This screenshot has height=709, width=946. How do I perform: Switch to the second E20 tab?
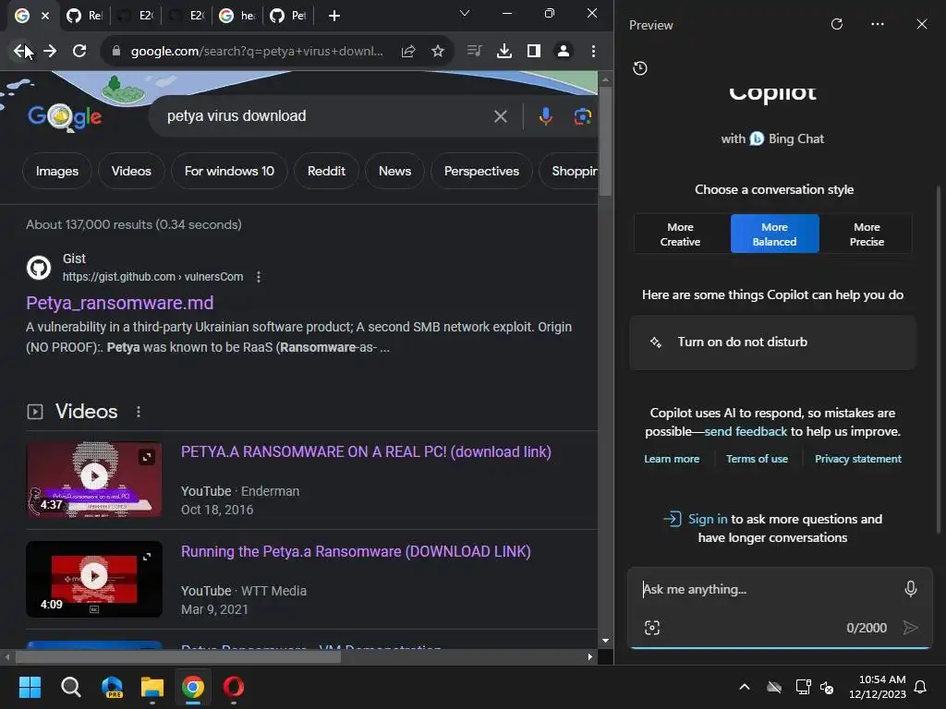point(187,16)
